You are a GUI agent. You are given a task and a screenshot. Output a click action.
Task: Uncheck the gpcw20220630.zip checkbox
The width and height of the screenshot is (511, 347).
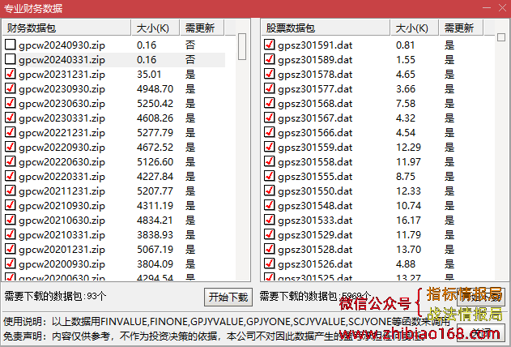[10, 161]
